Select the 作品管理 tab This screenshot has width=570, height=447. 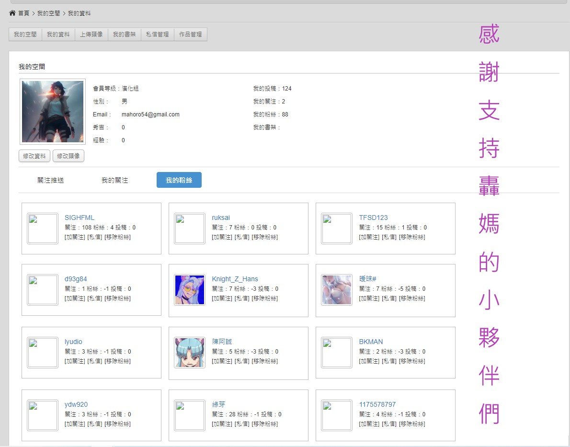pos(191,34)
